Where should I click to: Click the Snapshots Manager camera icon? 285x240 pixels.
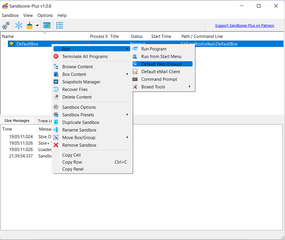coord(56,82)
